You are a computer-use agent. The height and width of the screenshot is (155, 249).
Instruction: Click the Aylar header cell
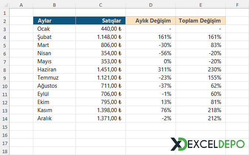pos(54,21)
